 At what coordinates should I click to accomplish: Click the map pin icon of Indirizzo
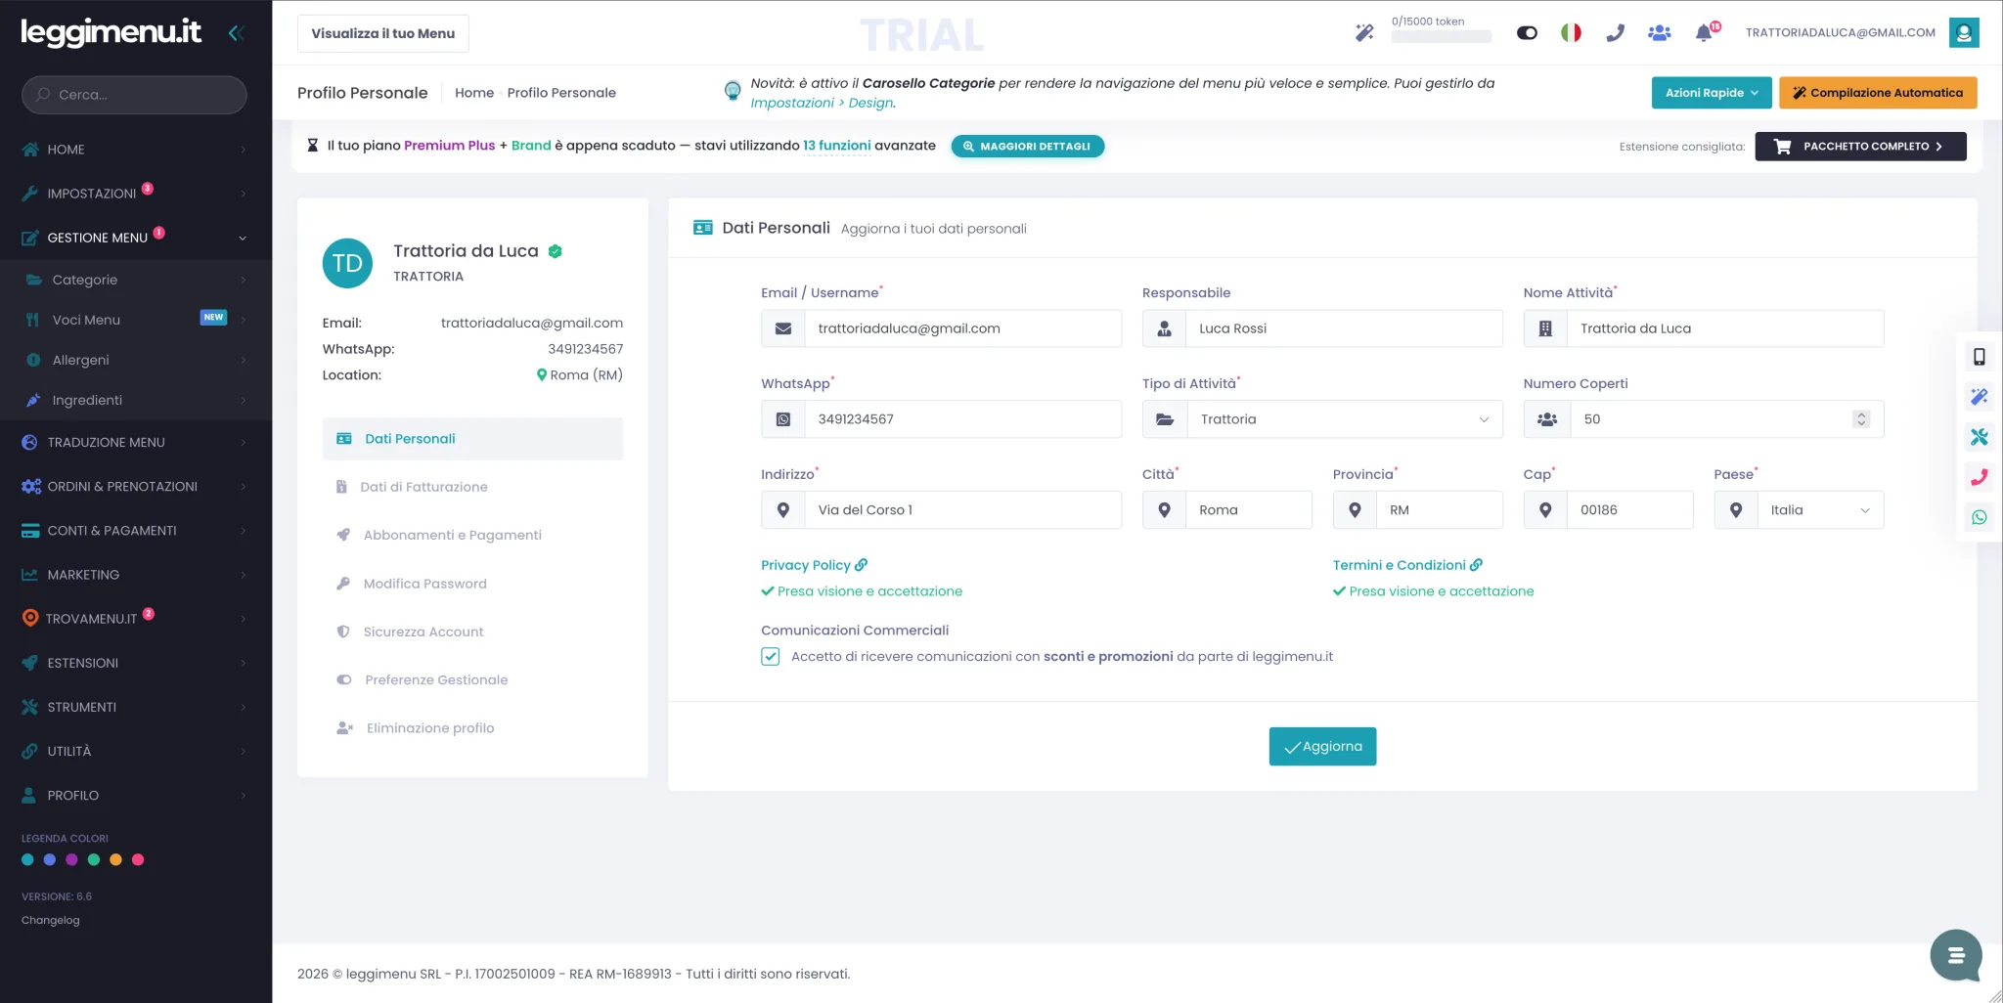(783, 510)
